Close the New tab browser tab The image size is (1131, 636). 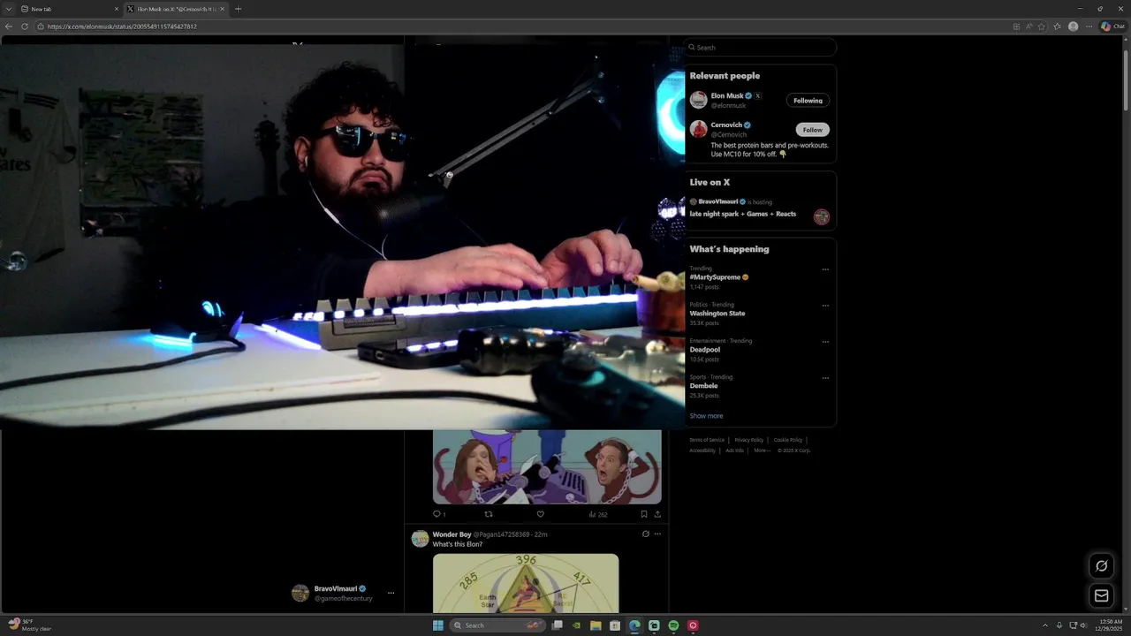coord(116,9)
